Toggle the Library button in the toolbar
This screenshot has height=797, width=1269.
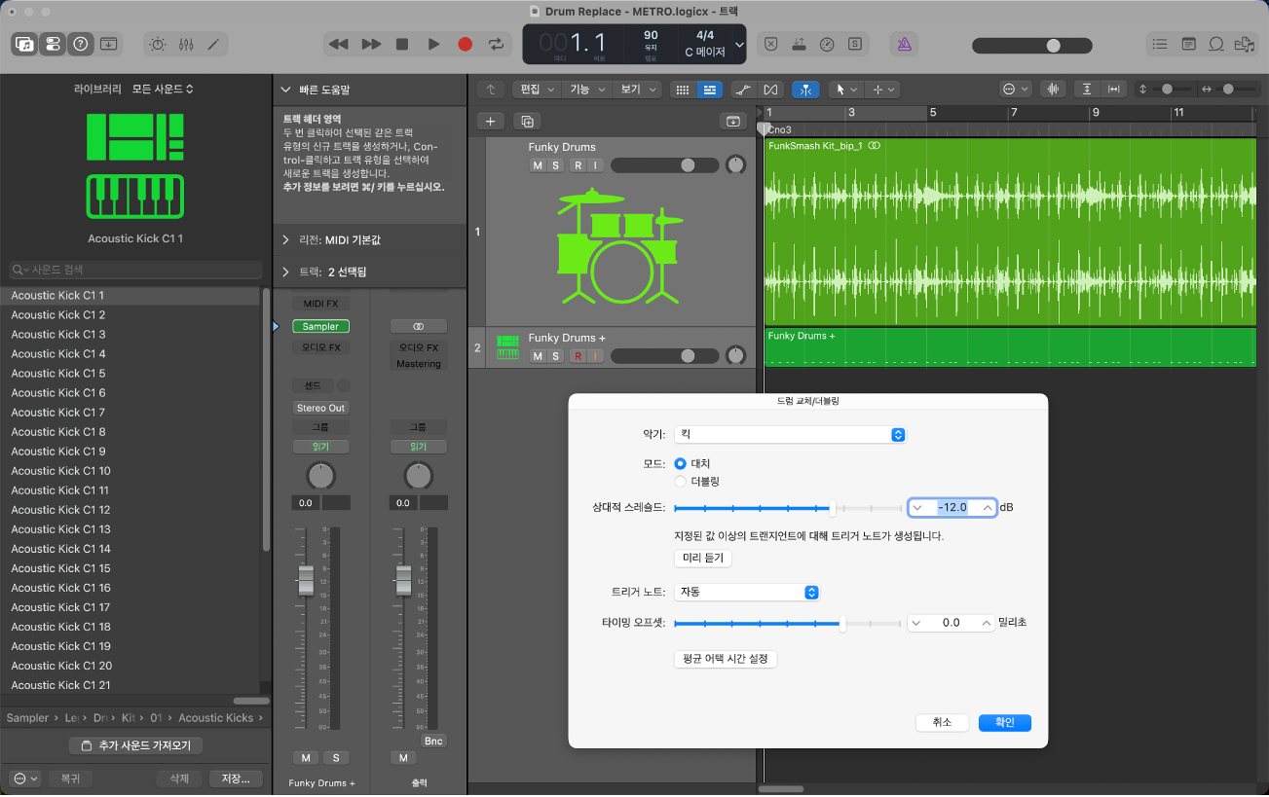pos(24,44)
